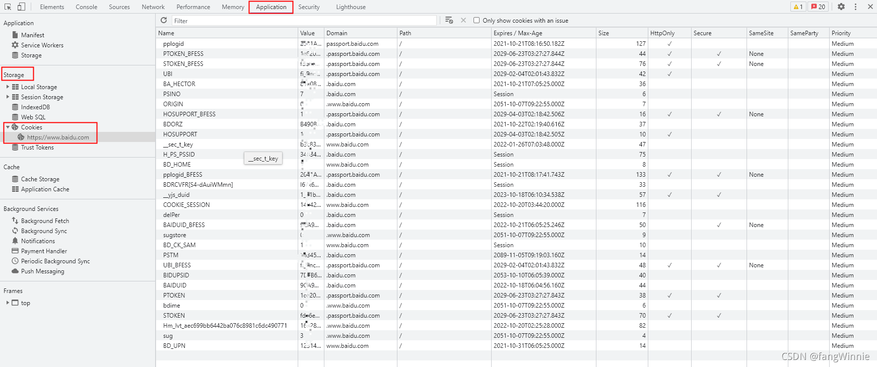Select the BD_UPN cookie row
Image resolution: width=877 pixels, height=367 pixels.
pyautogui.click(x=516, y=346)
